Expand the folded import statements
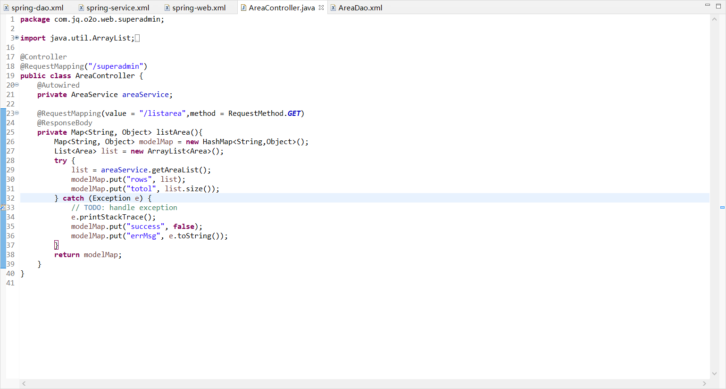Screen dimensions: 726x389 17,37
